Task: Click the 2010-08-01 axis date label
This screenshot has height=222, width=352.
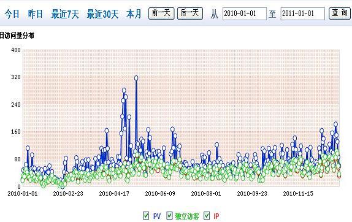Action: click(206, 194)
